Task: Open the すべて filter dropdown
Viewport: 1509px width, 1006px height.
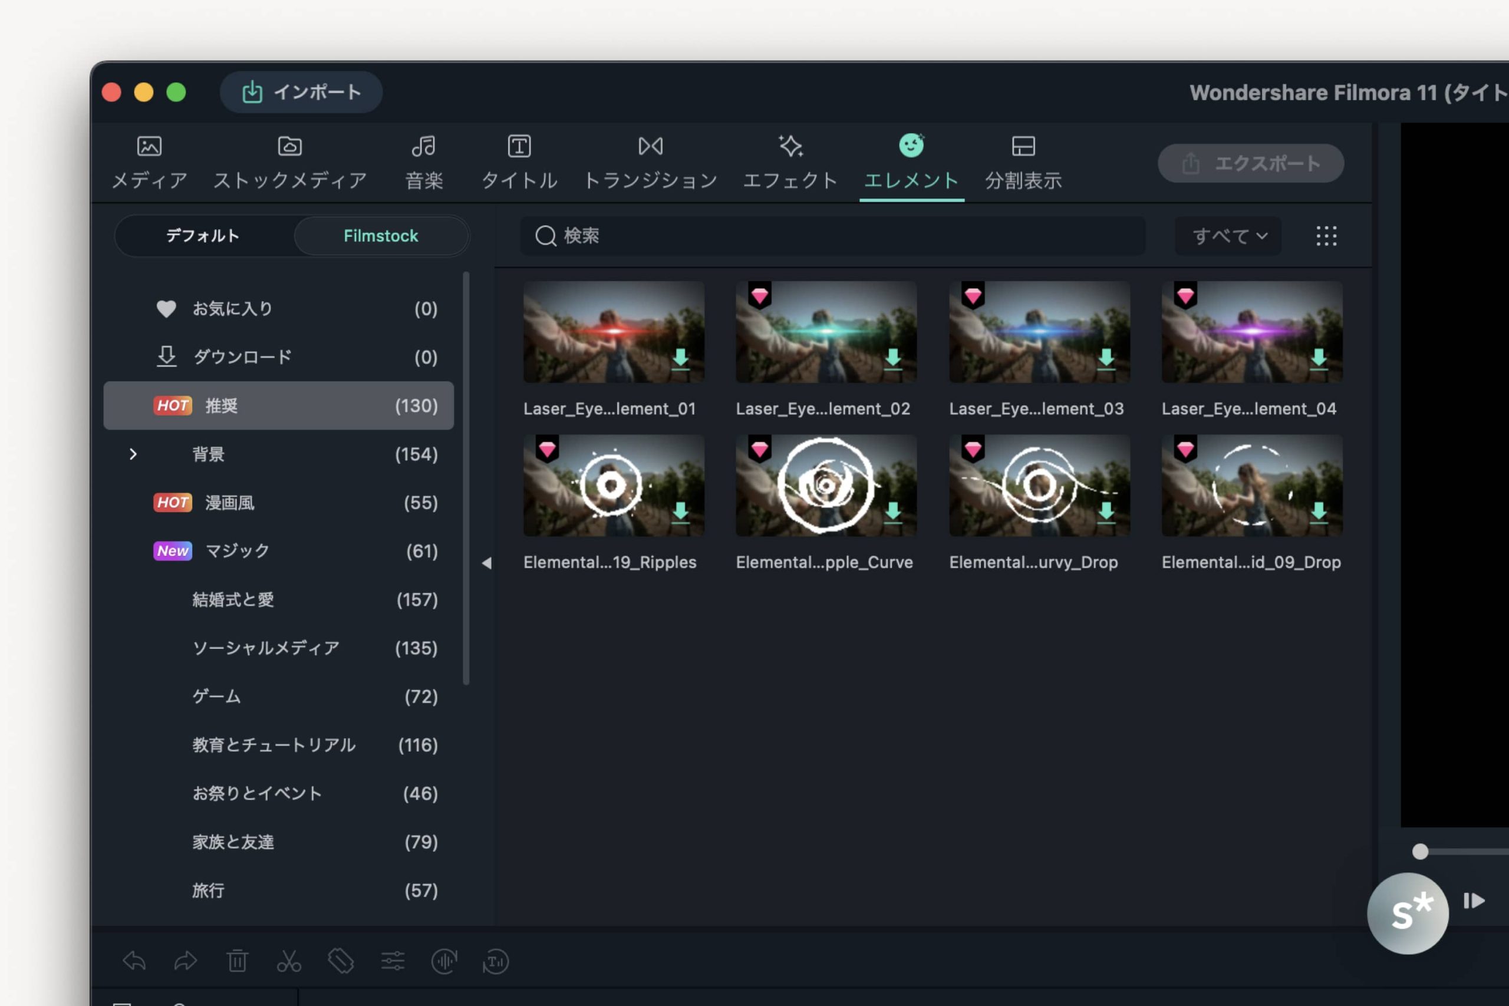Action: [1228, 236]
